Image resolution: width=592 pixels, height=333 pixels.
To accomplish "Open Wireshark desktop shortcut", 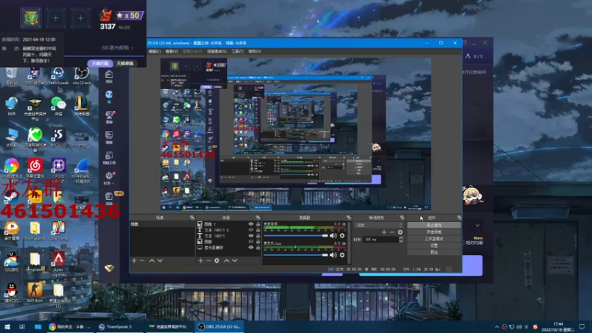I will tap(81, 171).
